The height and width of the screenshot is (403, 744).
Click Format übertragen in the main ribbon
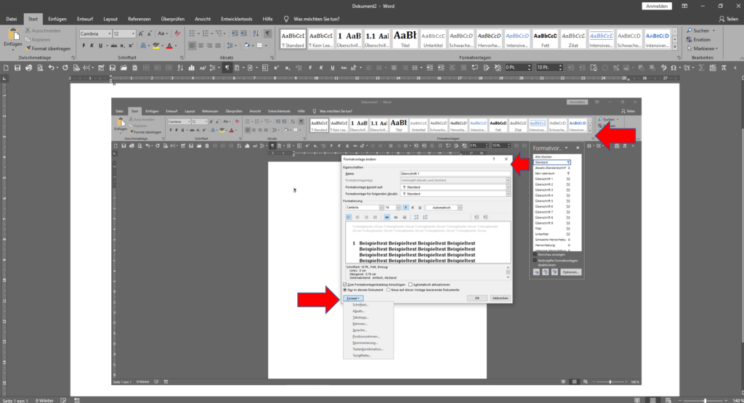(x=48, y=49)
